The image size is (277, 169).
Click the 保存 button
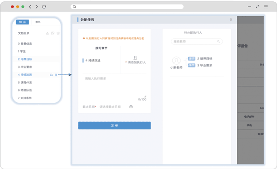point(23,22)
